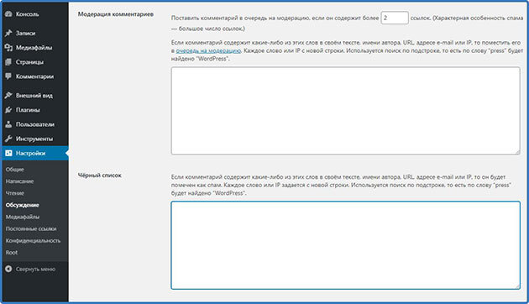Click the Медиафайлы media icon
Viewport: 529px width, 304px height.
8,48
